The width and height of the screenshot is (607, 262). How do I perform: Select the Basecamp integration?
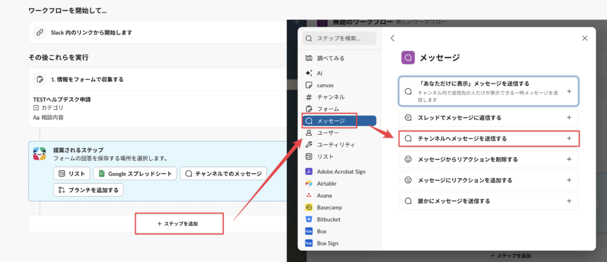click(330, 207)
